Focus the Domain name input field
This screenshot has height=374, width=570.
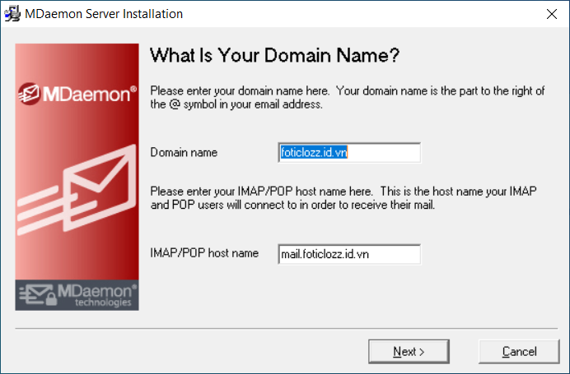pyautogui.click(x=349, y=153)
